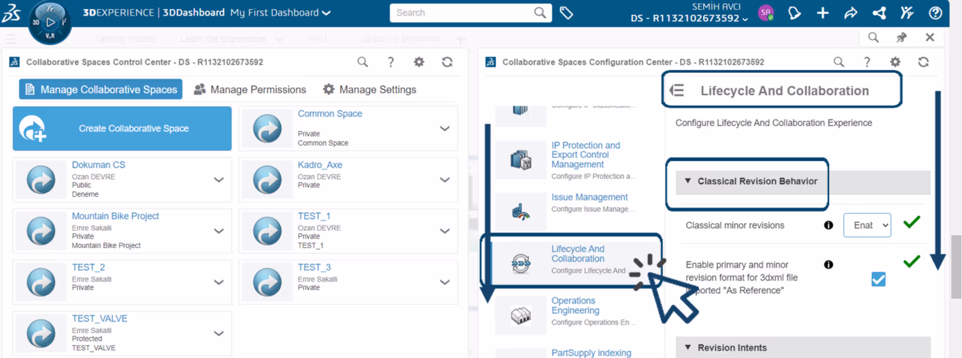Viewport: 962px width, 358px height.
Task: Open Mountain Bike Project space icon
Action: tap(41, 231)
